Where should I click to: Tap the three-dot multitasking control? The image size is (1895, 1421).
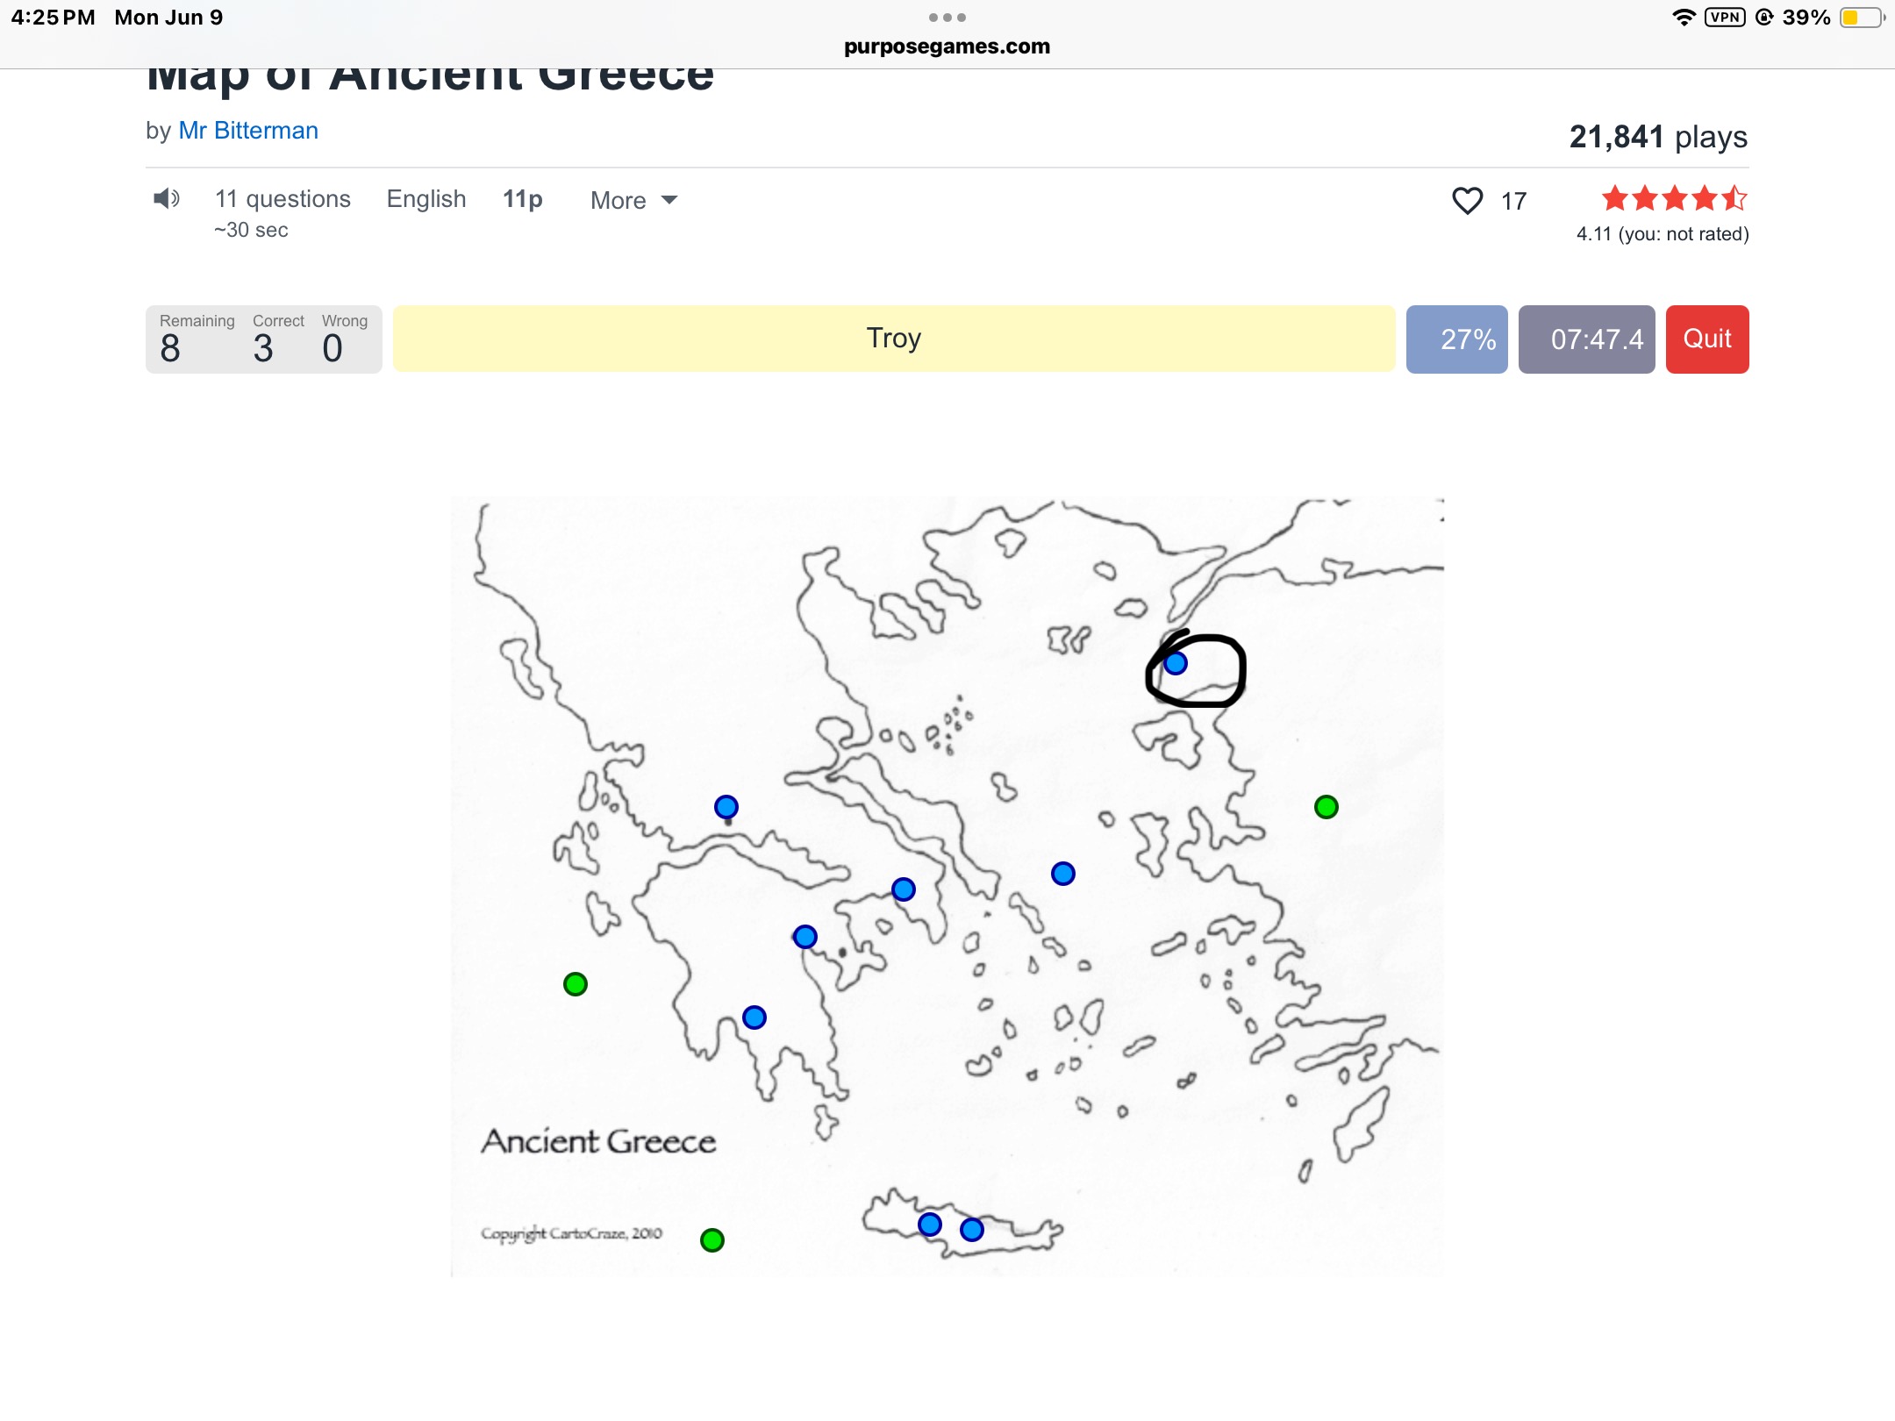947,18
